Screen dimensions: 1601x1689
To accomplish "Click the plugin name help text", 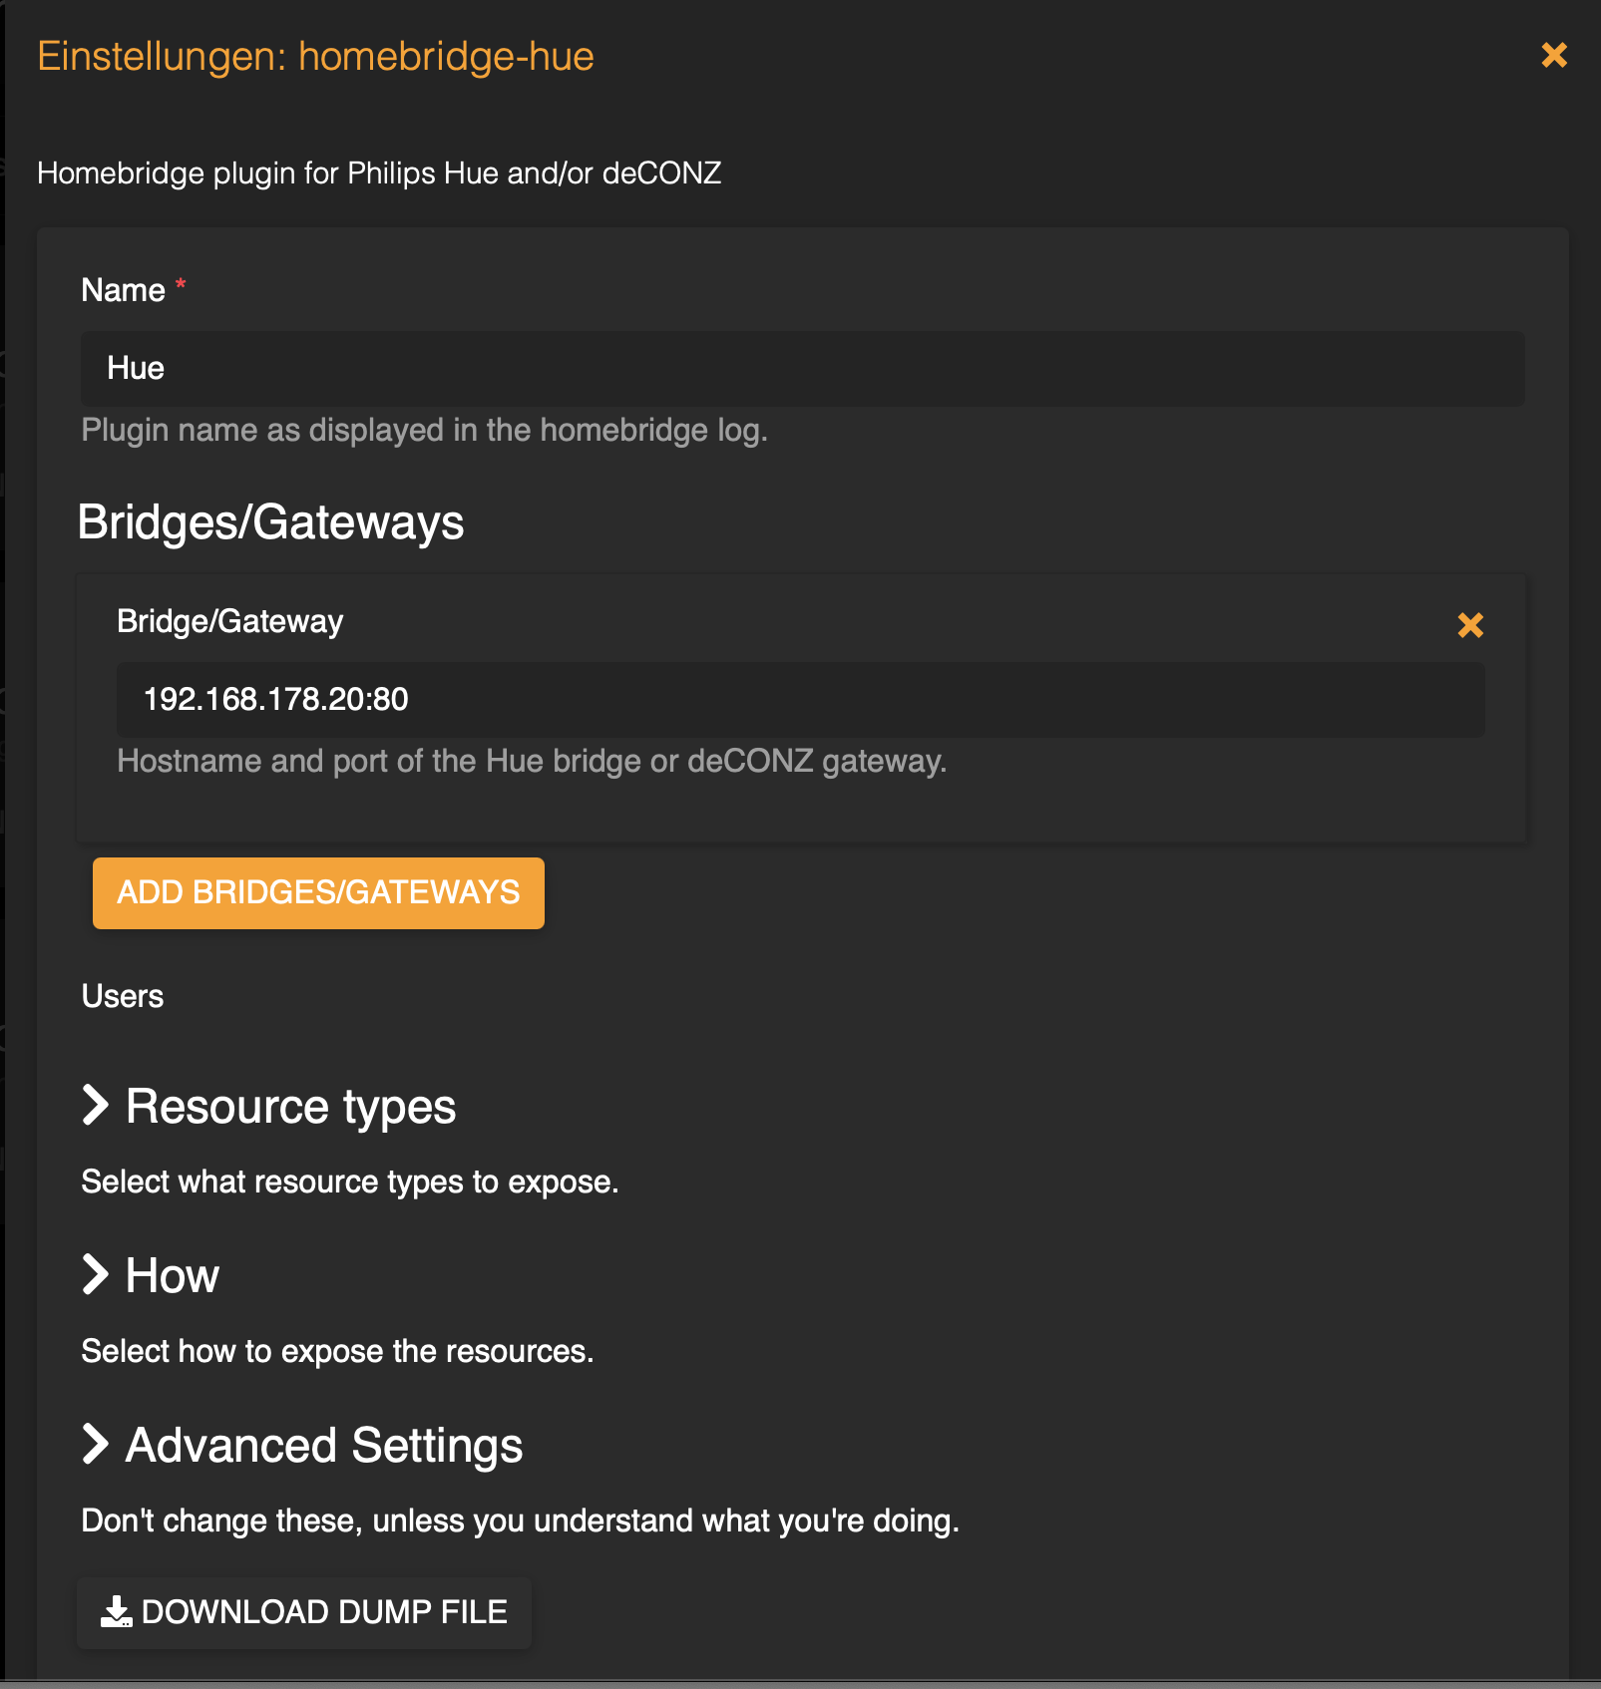I will pos(424,431).
